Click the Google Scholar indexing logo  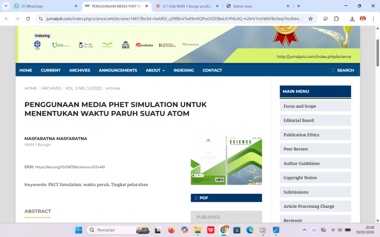coord(86,45)
